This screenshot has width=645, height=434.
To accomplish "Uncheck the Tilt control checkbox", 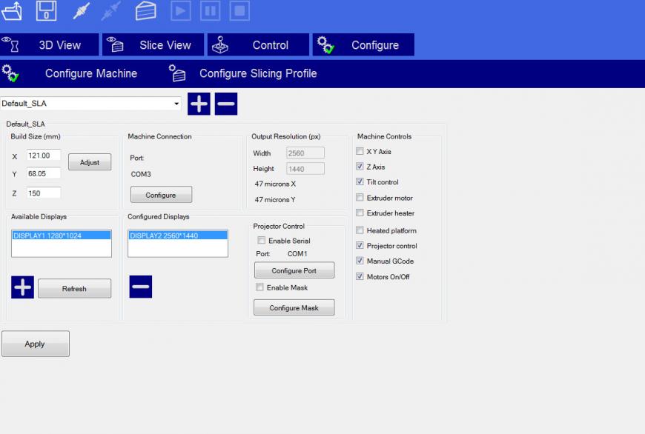I will tap(360, 182).
